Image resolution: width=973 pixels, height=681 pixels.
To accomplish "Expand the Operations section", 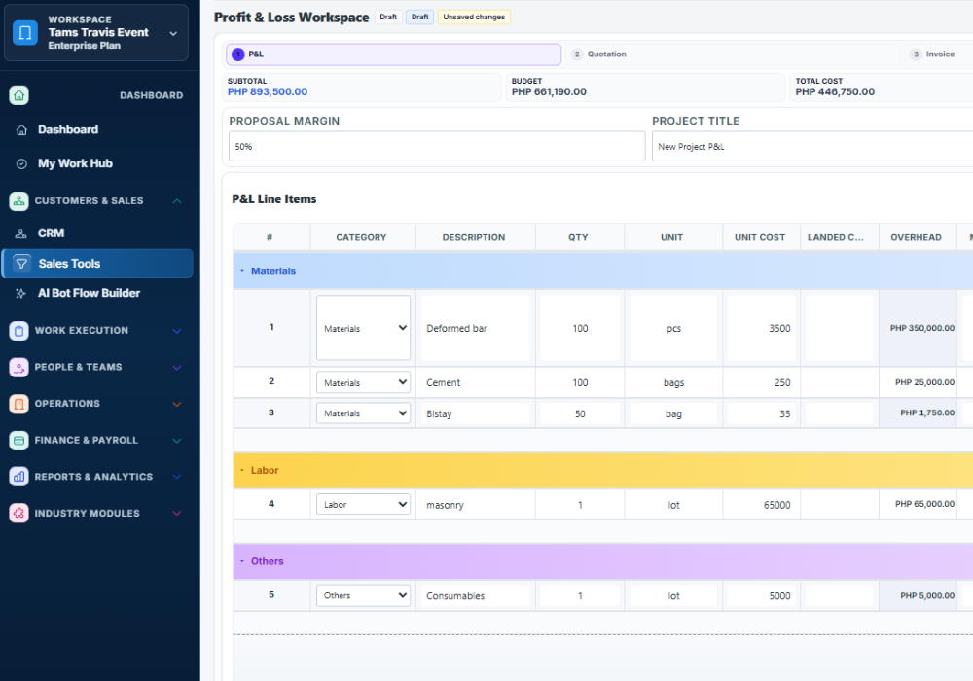I will click(177, 404).
